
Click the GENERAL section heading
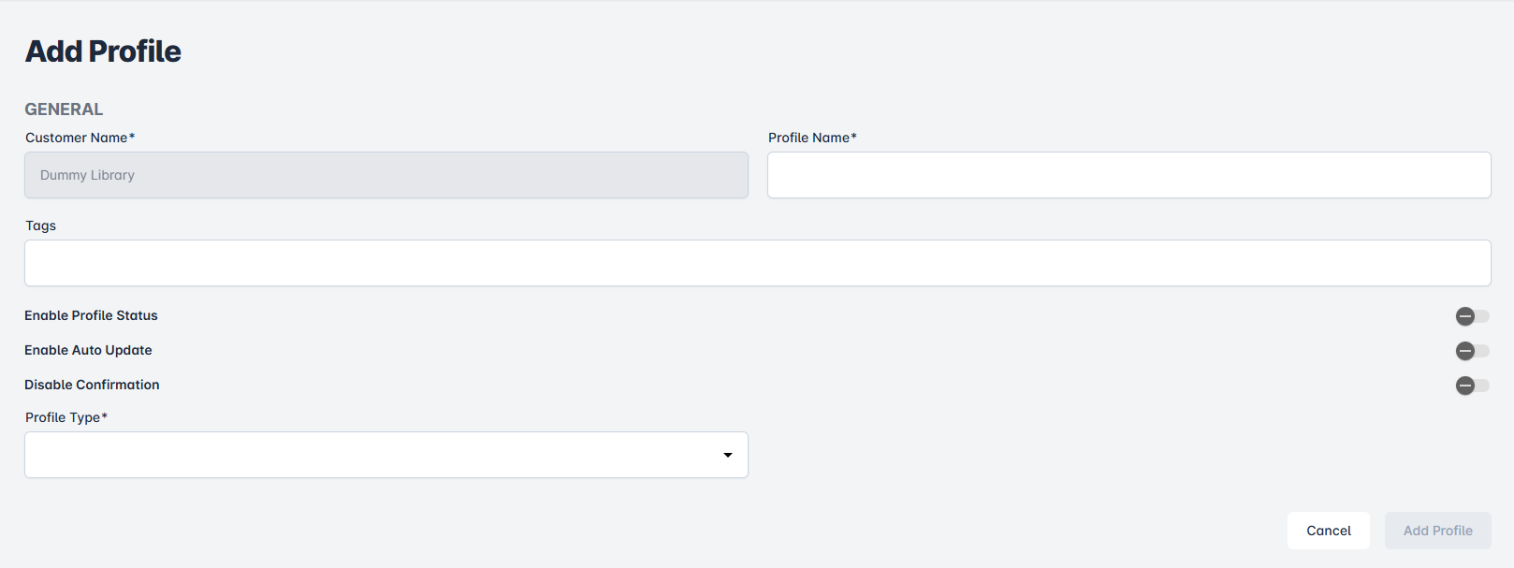64,109
